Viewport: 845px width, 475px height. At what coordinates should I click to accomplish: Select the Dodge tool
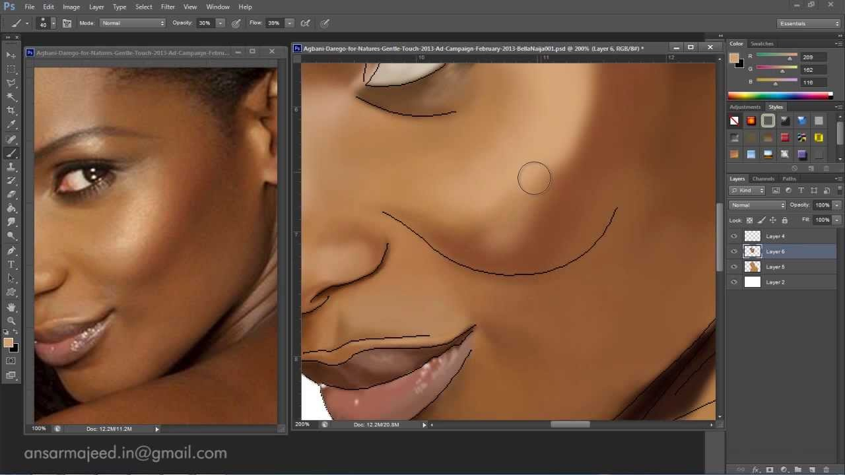pyautogui.click(x=11, y=236)
